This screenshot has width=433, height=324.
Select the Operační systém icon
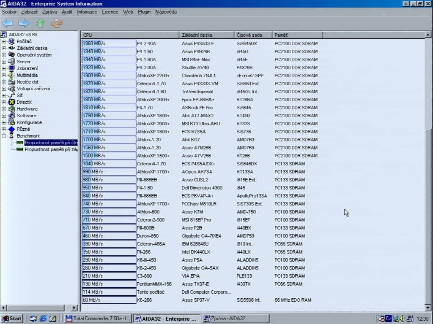pyautogui.click(x=11, y=55)
